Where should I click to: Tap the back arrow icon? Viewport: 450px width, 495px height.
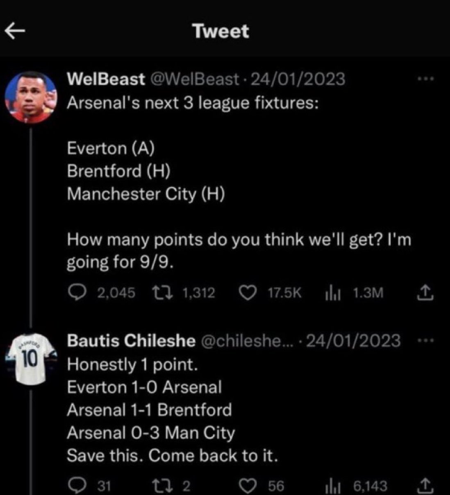15,32
